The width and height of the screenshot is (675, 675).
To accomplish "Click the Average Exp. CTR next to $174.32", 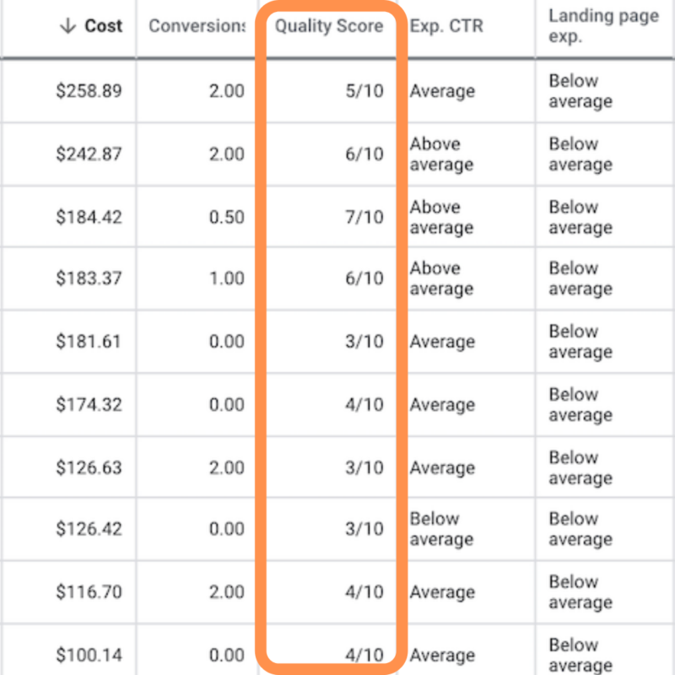I will pyautogui.click(x=442, y=404).
